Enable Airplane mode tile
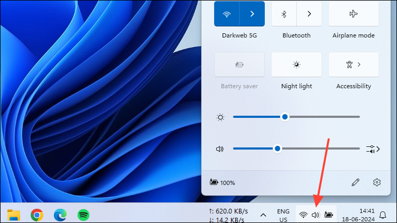The height and width of the screenshot is (223, 397). tap(354, 14)
